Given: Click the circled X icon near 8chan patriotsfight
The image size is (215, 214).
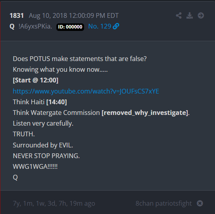Looking at the screenshot, I should click(x=200, y=203).
